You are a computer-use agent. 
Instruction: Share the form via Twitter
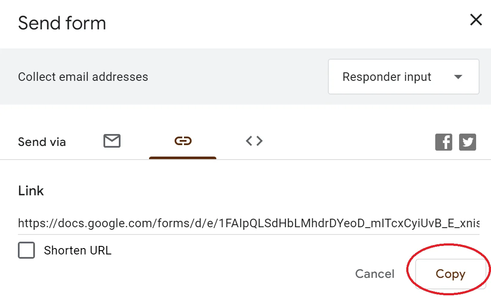click(x=468, y=142)
